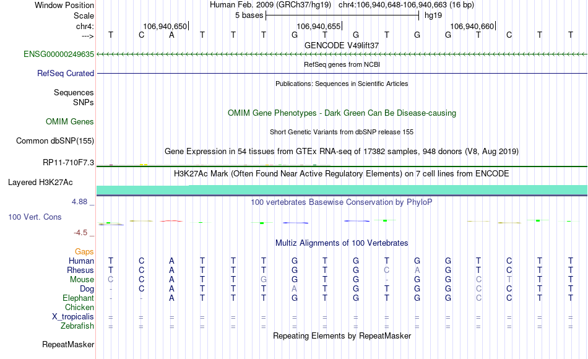Screen dimensions: 588x359
Task: Open 100 vertebrates Basewise Conservation PhyloP title
Action: click(342, 202)
